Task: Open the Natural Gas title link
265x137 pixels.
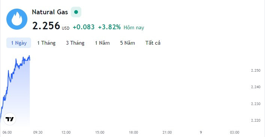Action: pos(50,12)
